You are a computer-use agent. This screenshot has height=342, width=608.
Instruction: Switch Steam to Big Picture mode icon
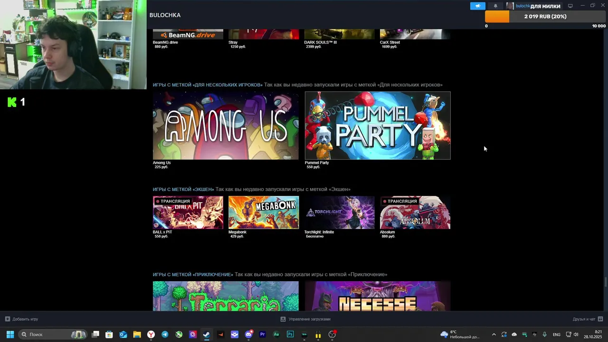click(x=570, y=6)
